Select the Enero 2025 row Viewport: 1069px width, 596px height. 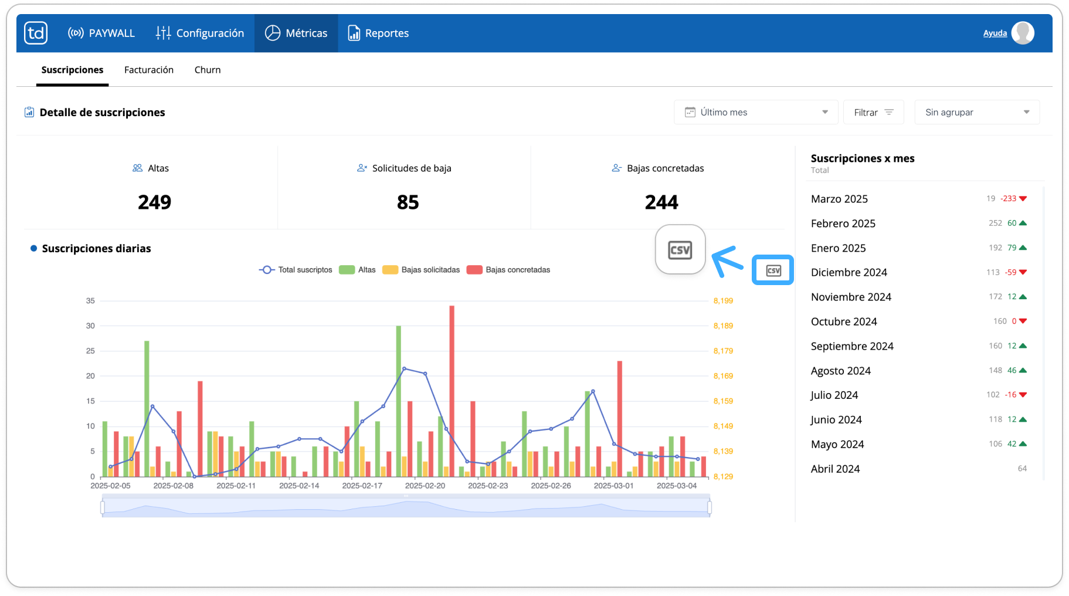coord(919,248)
